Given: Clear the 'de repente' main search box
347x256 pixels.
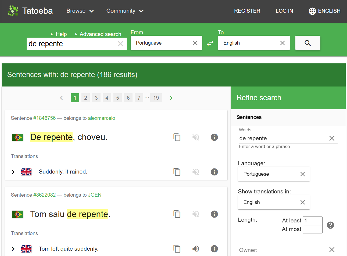Looking at the screenshot, I should (120, 44).
